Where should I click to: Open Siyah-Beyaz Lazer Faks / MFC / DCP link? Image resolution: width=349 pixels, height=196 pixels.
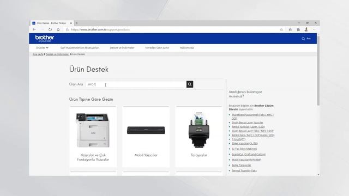pos(252,131)
